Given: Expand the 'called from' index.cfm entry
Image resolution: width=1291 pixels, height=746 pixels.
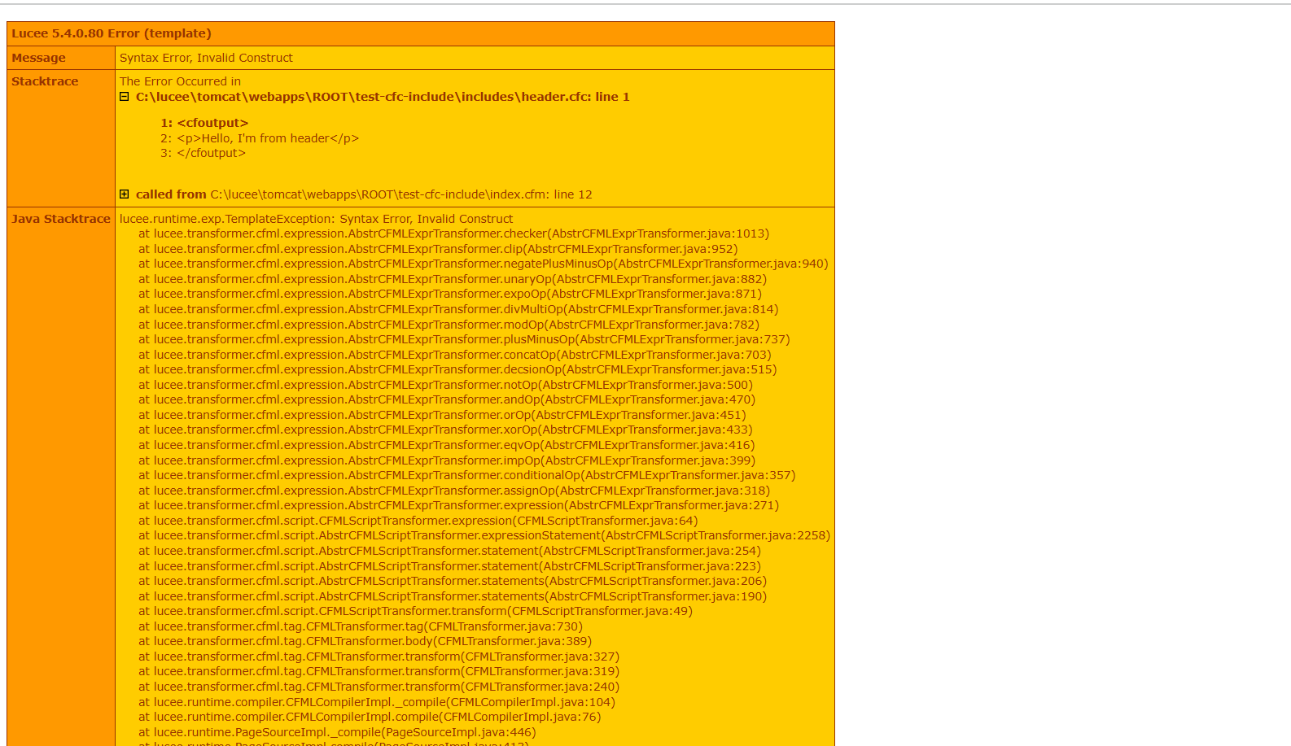Looking at the screenshot, I should 125,194.
